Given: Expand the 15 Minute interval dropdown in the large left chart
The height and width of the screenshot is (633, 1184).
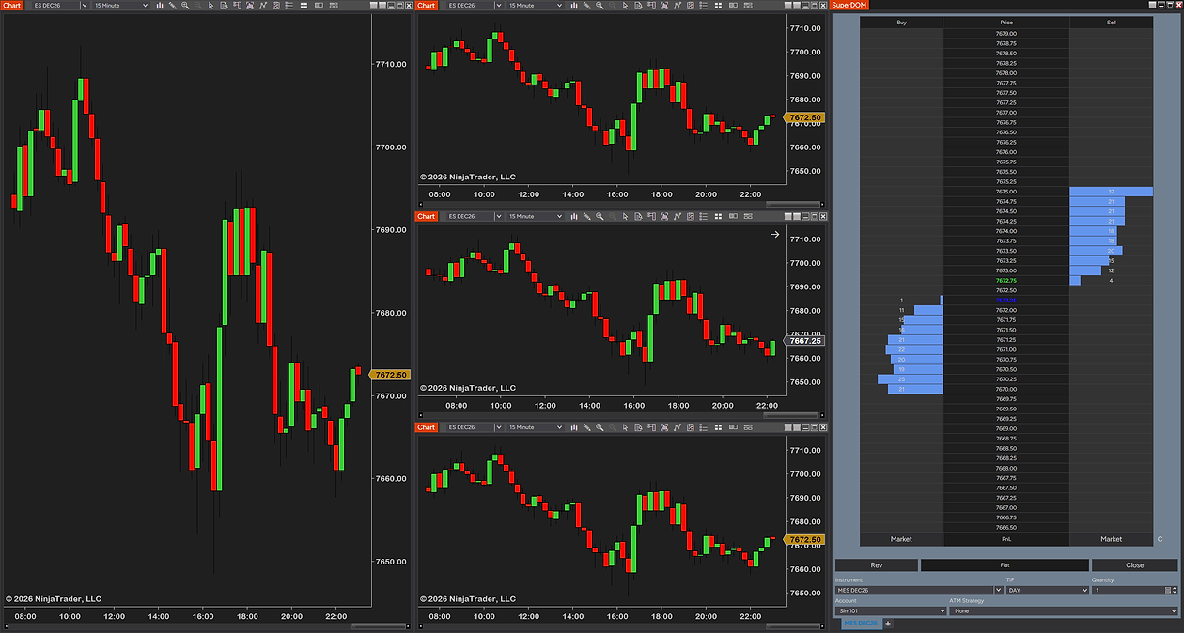Looking at the screenshot, I should (x=145, y=6).
